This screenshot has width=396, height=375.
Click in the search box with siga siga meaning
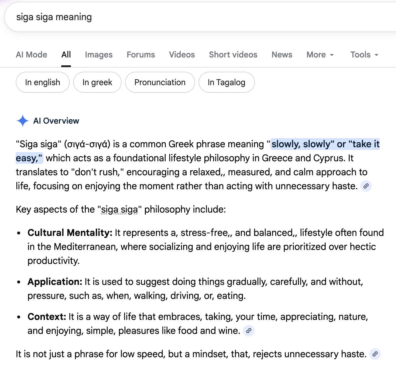pyautogui.click(x=175, y=17)
